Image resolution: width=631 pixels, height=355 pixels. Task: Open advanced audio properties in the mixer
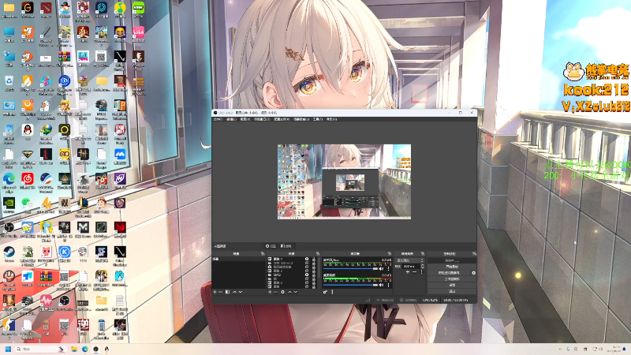point(325,292)
